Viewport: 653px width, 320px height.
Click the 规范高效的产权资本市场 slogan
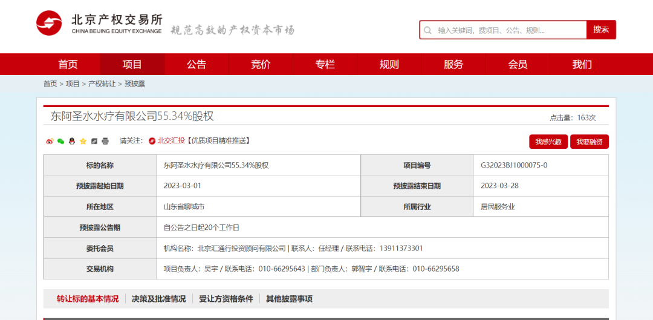(232, 30)
